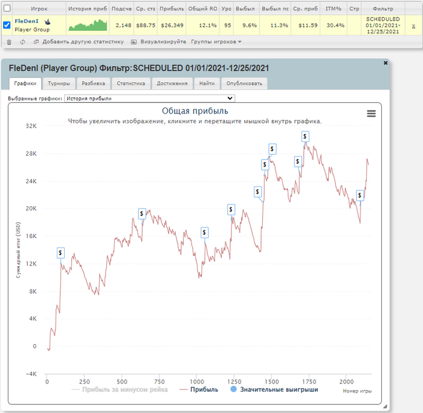The height and width of the screenshot is (413, 423).
Task: Click the SCHEDULED filter date cell
Action: (383, 25)
